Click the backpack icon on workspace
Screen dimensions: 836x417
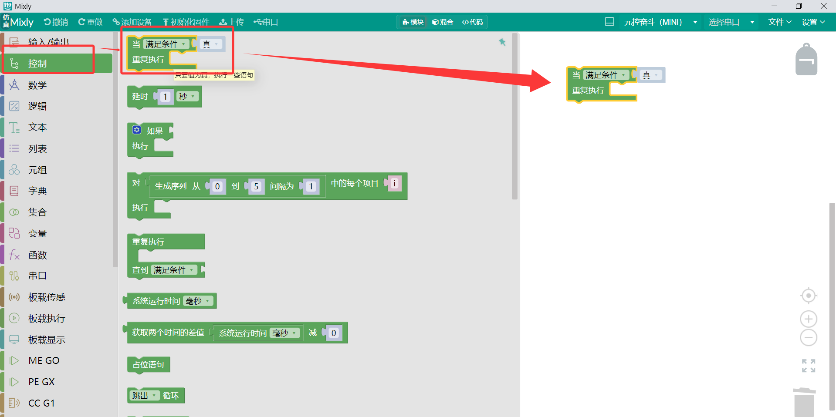[x=806, y=59]
